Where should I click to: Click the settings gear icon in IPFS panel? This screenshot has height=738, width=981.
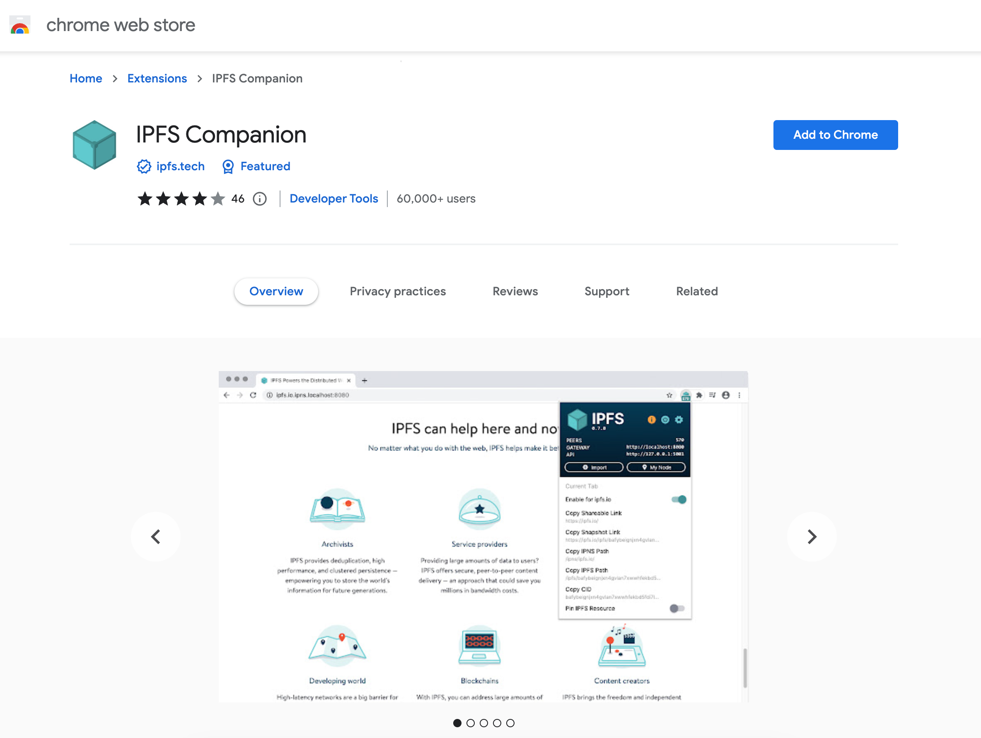(x=675, y=417)
